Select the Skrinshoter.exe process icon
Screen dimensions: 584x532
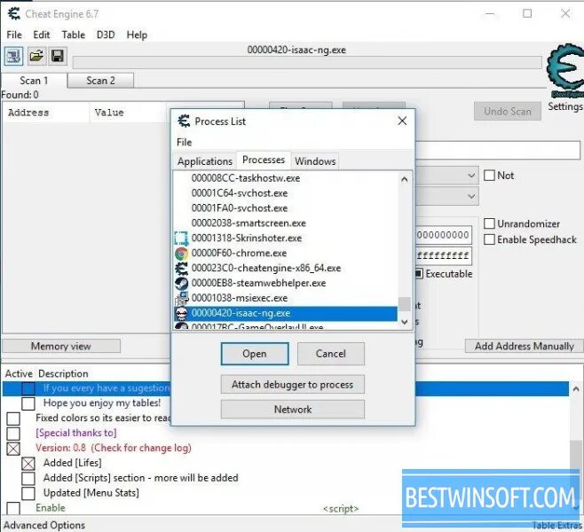click(x=181, y=239)
